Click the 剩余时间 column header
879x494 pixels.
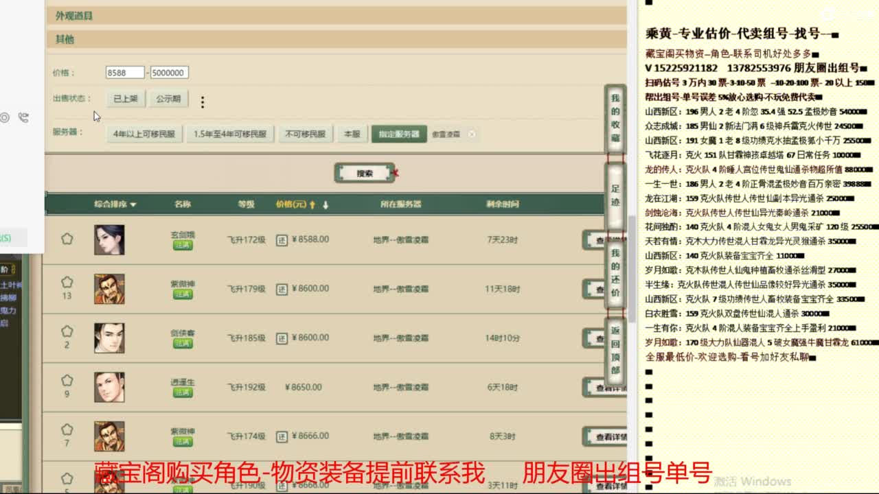(x=503, y=204)
